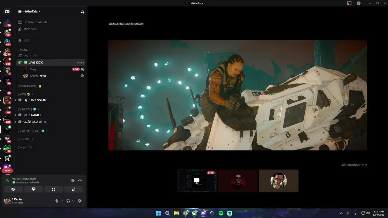Open the R logo server icon
This screenshot has width=388, height=218.
[x=7, y=158]
